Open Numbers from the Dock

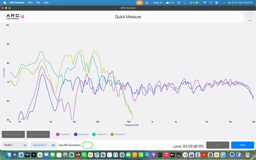tap(141, 155)
